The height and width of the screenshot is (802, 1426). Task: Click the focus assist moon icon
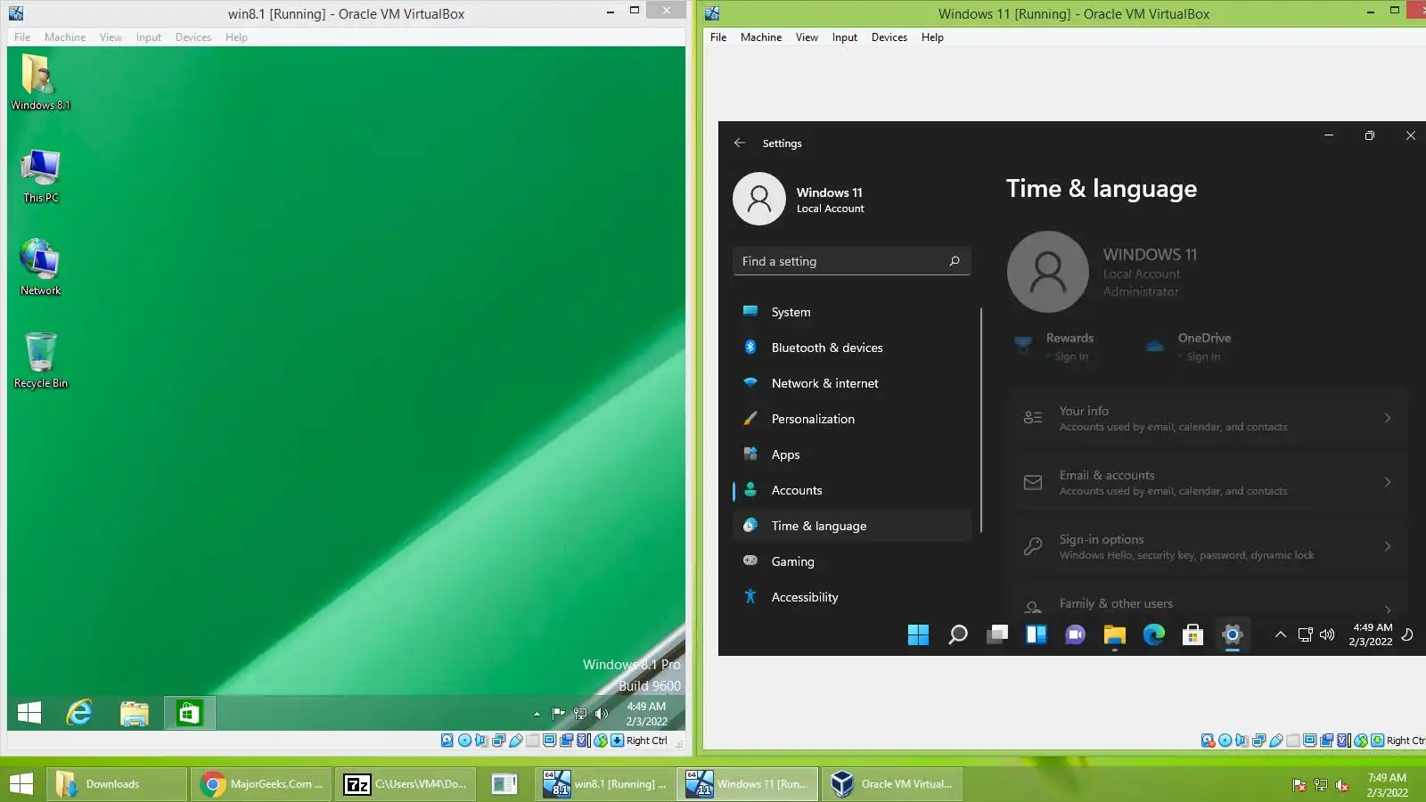coord(1408,634)
